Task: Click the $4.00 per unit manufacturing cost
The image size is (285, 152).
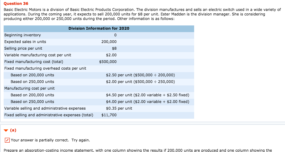Action: [x=147, y=102]
